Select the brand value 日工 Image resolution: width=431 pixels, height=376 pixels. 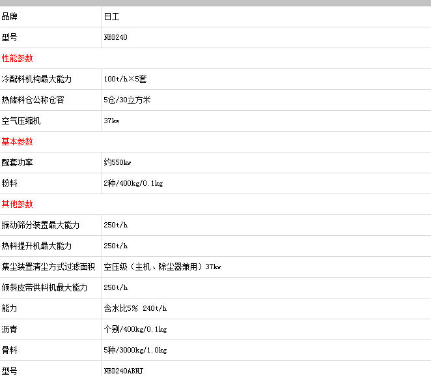coord(111,17)
